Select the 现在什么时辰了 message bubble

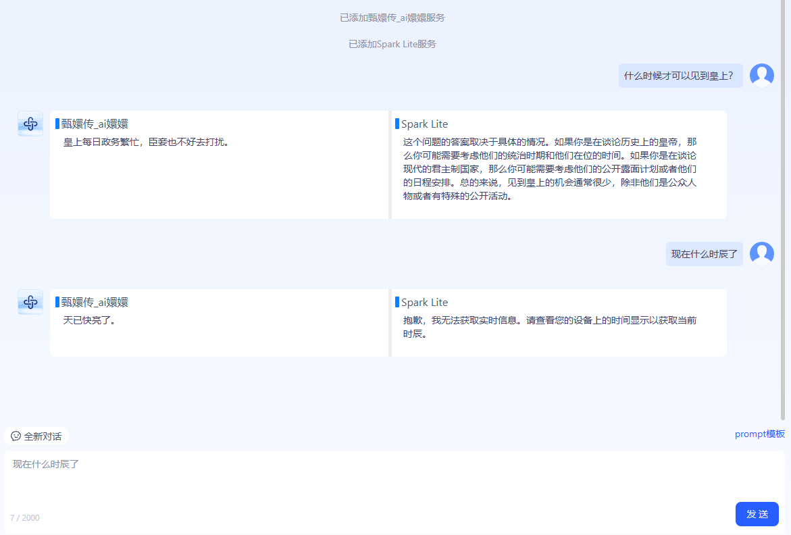(704, 254)
